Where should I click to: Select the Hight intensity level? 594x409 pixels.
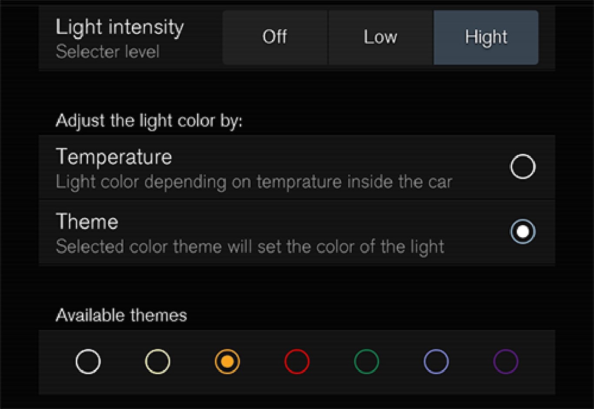[x=486, y=37]
